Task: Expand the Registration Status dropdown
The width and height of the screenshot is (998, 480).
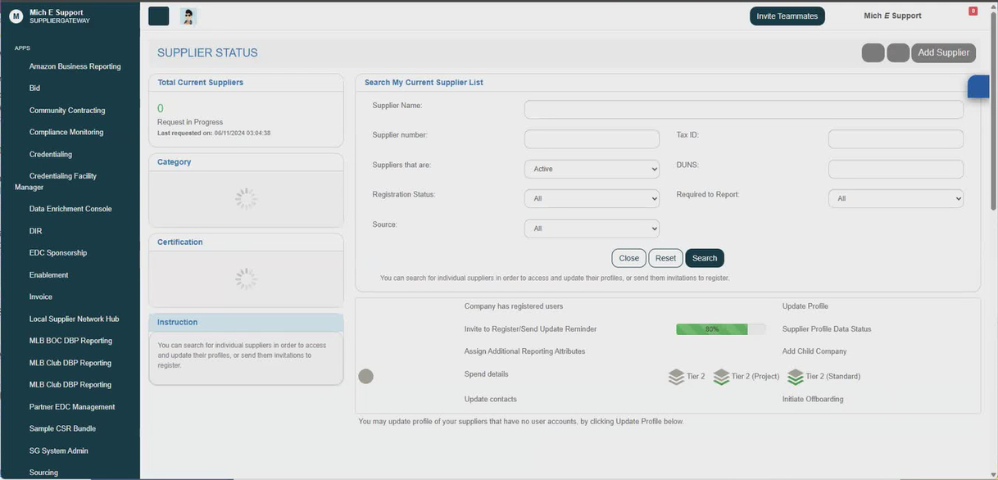Action: [592, 198]
